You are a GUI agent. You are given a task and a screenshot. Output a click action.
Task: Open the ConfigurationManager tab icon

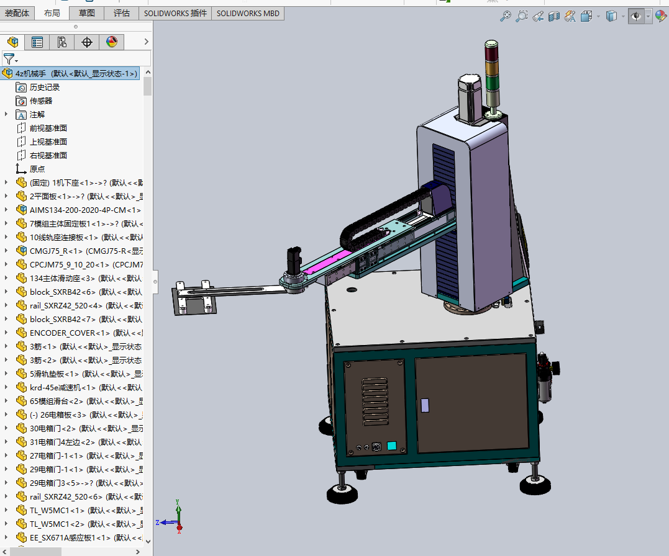(61, 42)
